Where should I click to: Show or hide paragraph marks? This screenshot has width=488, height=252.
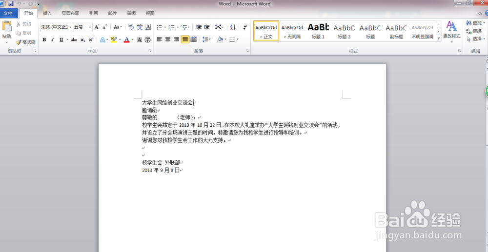point(245,27)
